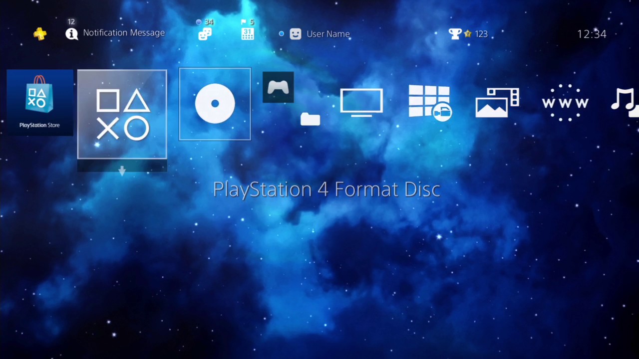Expand the down arrow under PlayStation symbols tile

point(122,171)
